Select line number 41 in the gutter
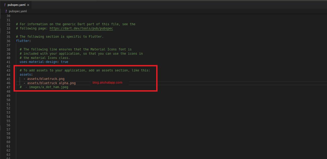The width and height of the screenshot is (327, 159). [8, 62]
